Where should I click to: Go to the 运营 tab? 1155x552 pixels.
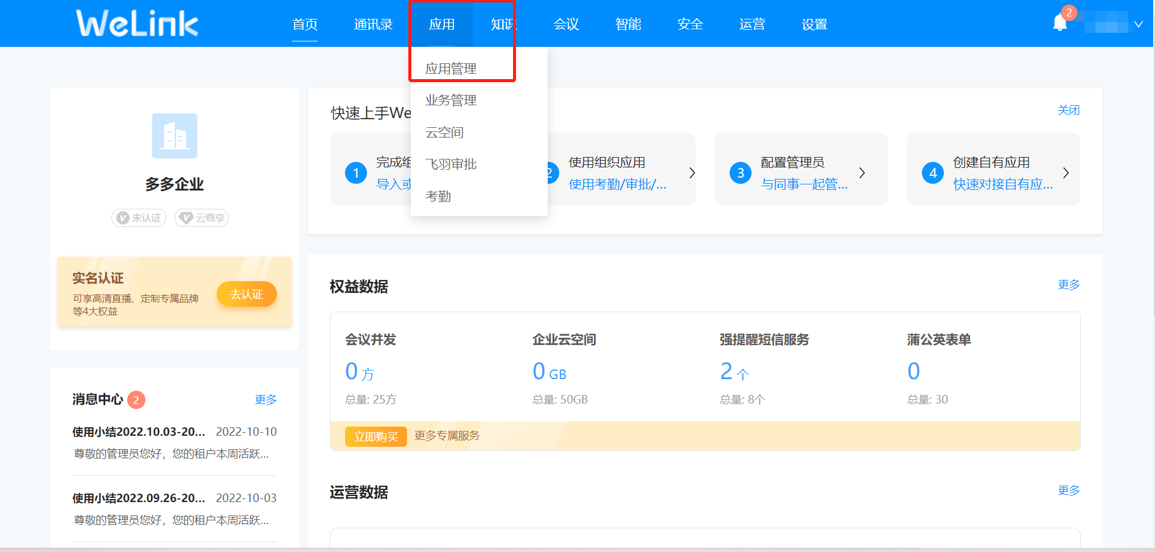tap(752, 24)
